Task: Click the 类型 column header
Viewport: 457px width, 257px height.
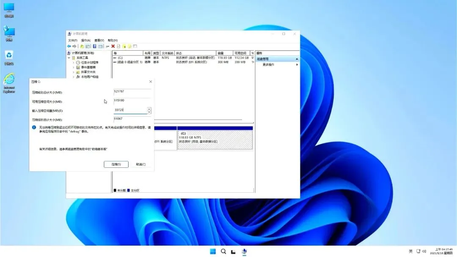Action: coord(156,53)
